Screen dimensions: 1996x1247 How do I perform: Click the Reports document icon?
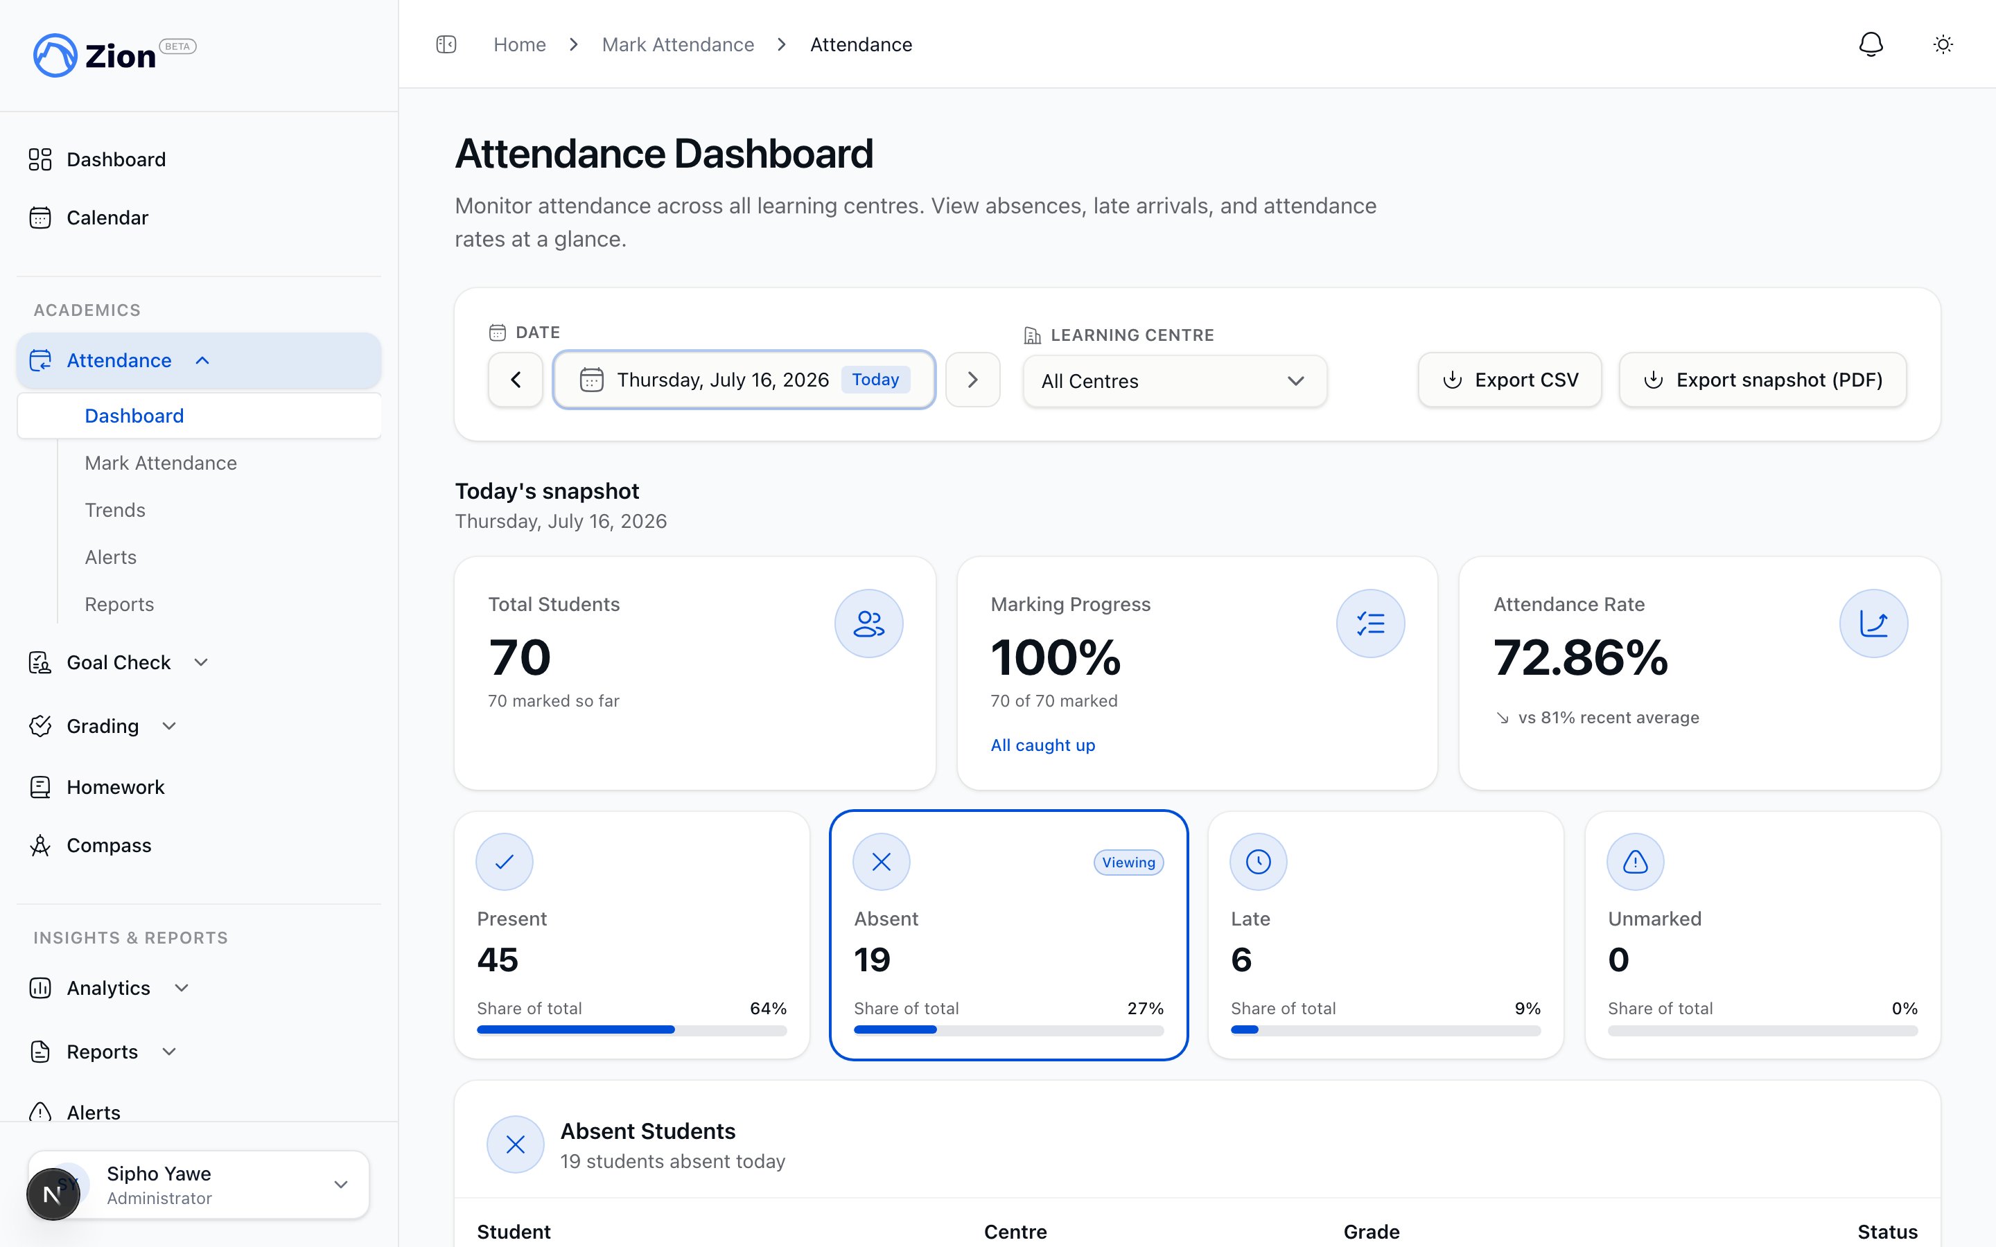pyautogui.click(x=40, y=1052)
